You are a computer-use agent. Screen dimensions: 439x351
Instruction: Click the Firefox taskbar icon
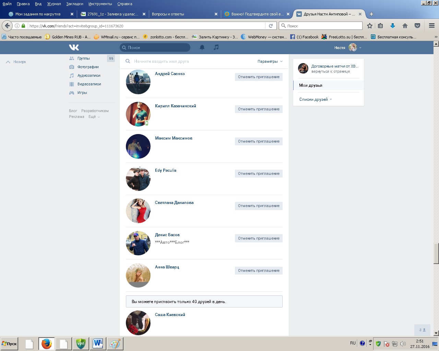click(46, 343)
